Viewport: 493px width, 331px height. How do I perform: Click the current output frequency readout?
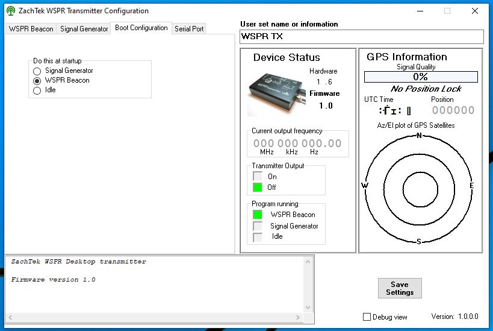(x=297, y=143)
